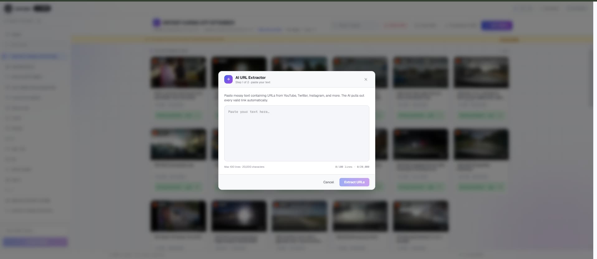Click the "Paste messy text containing URLs" description
This screenshot has height=259, width=597.
(294, 98)
